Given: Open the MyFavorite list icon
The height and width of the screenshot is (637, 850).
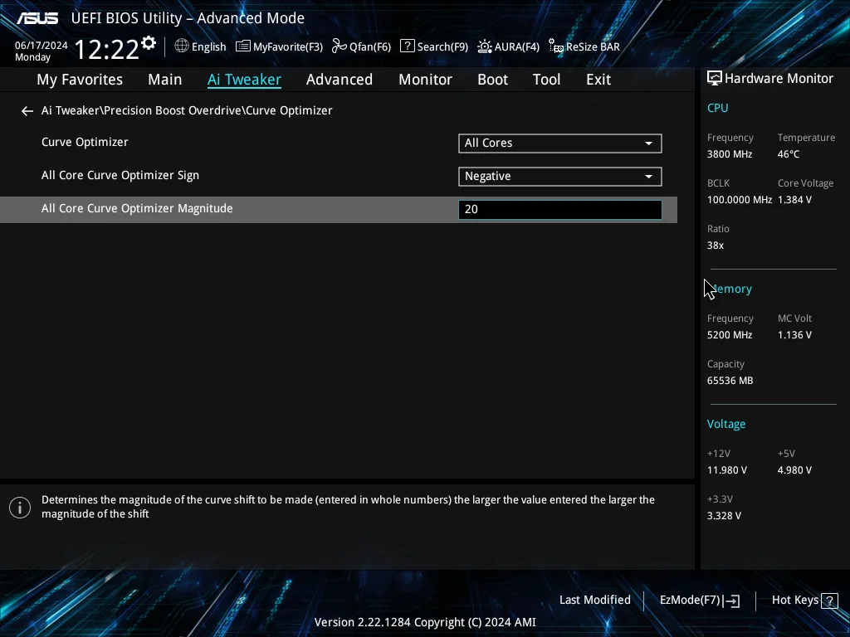Looking at the screenshot, I should click(x=243, y=46).
